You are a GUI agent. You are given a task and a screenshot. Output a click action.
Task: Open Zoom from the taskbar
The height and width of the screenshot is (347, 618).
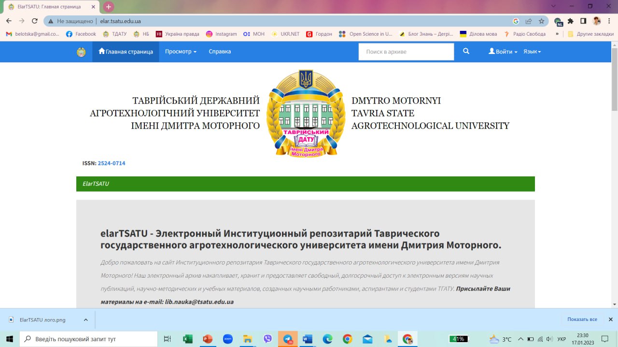[x=228, y=339]
